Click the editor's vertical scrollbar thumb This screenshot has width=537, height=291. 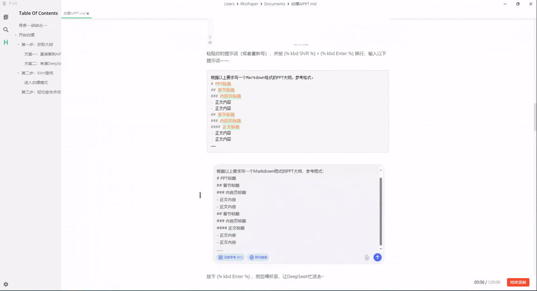(535, 116)
